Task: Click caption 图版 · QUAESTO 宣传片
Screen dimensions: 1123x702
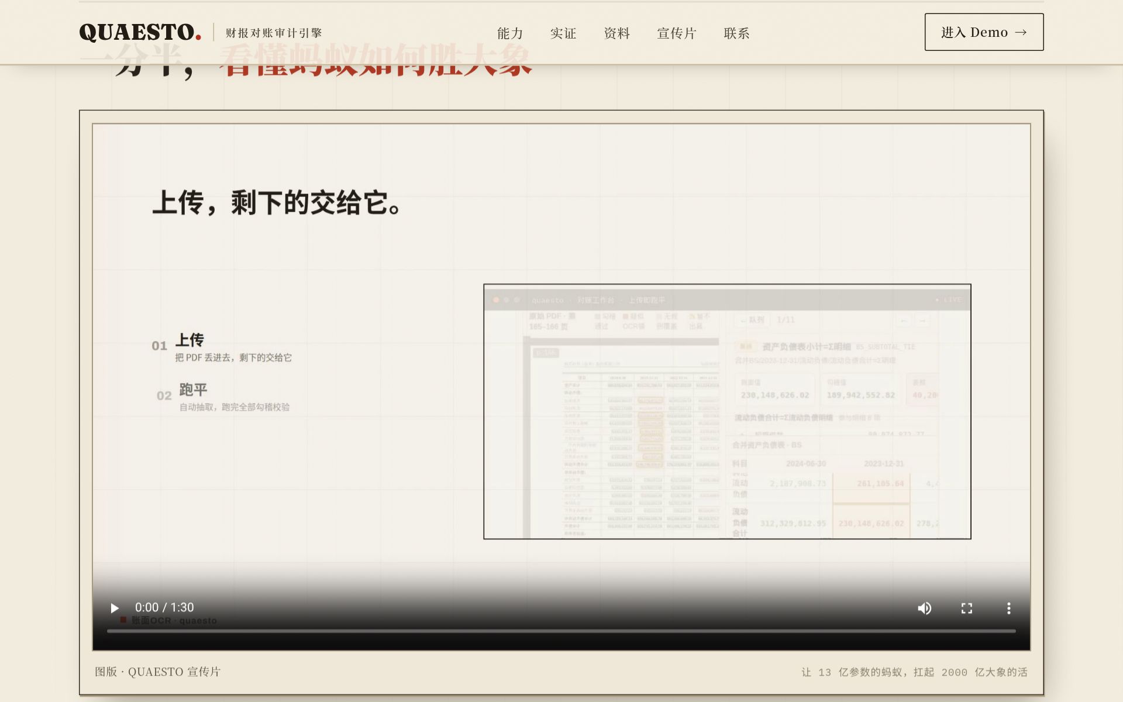Action: (158, 672)
